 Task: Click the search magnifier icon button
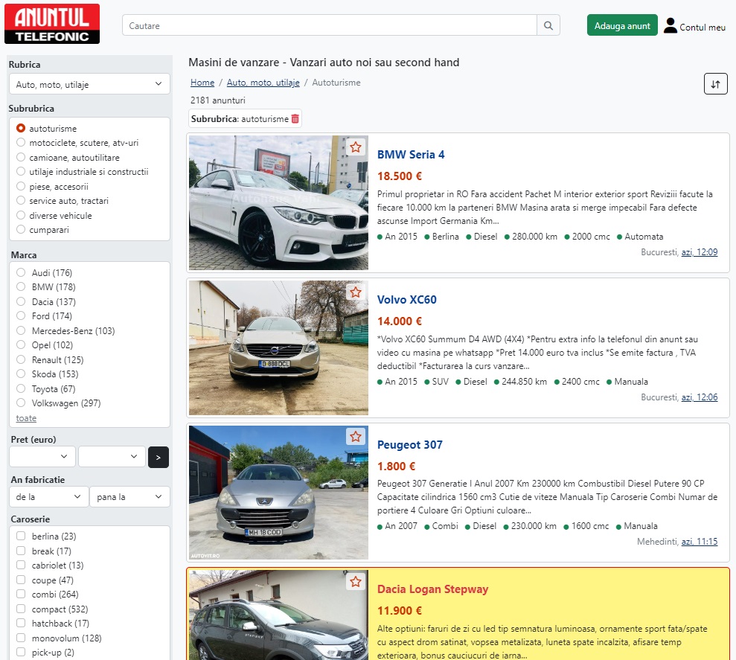[x=548, y=26]
